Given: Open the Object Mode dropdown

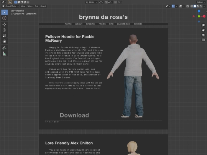Looking at the screenshot, I should pyautogui.click(x=10, y=6).
